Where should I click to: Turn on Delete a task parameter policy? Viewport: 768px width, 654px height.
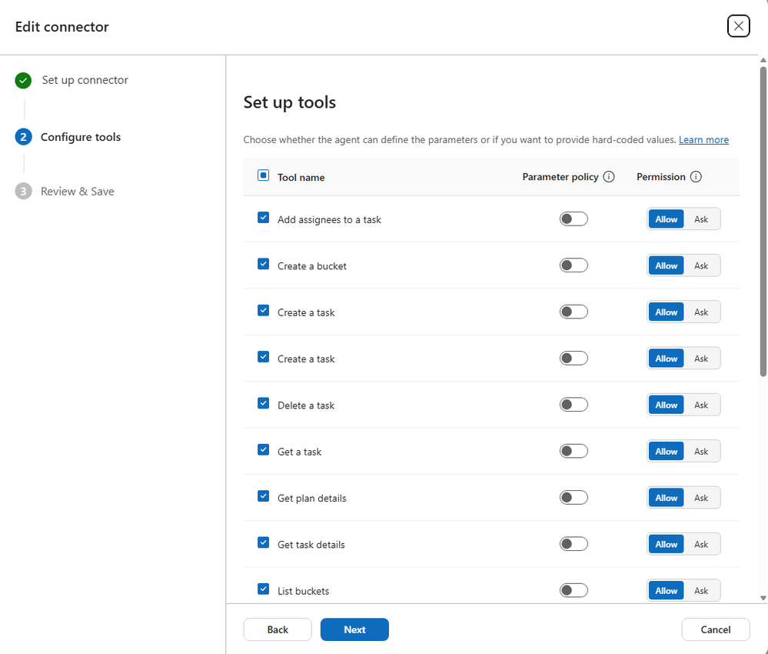pos(574,405)
